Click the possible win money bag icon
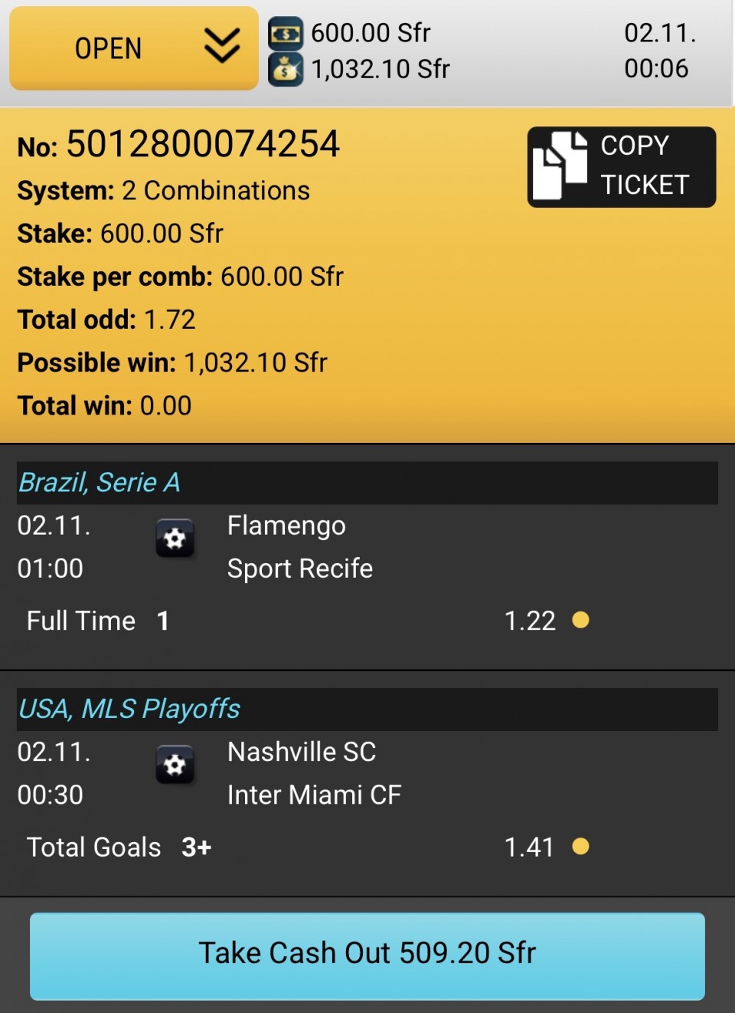The width and height of the screenshot is (735, 1013). (x=286, y=70)
